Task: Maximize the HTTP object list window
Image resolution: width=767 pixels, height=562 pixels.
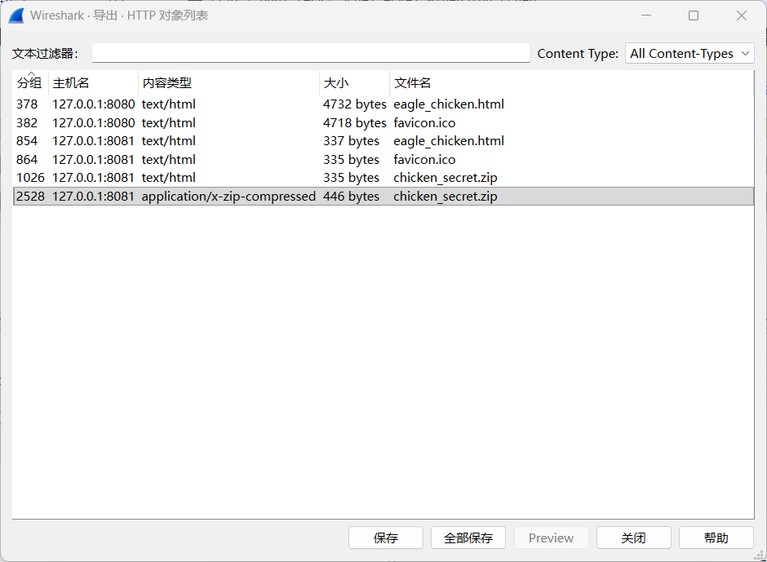Action: pyautogui.click(x=694, y=15)
